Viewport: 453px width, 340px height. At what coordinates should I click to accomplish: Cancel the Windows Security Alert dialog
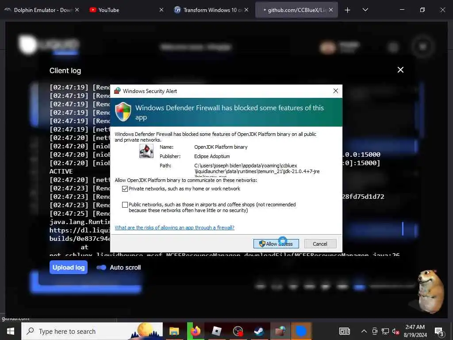click(x=320, y=244)
